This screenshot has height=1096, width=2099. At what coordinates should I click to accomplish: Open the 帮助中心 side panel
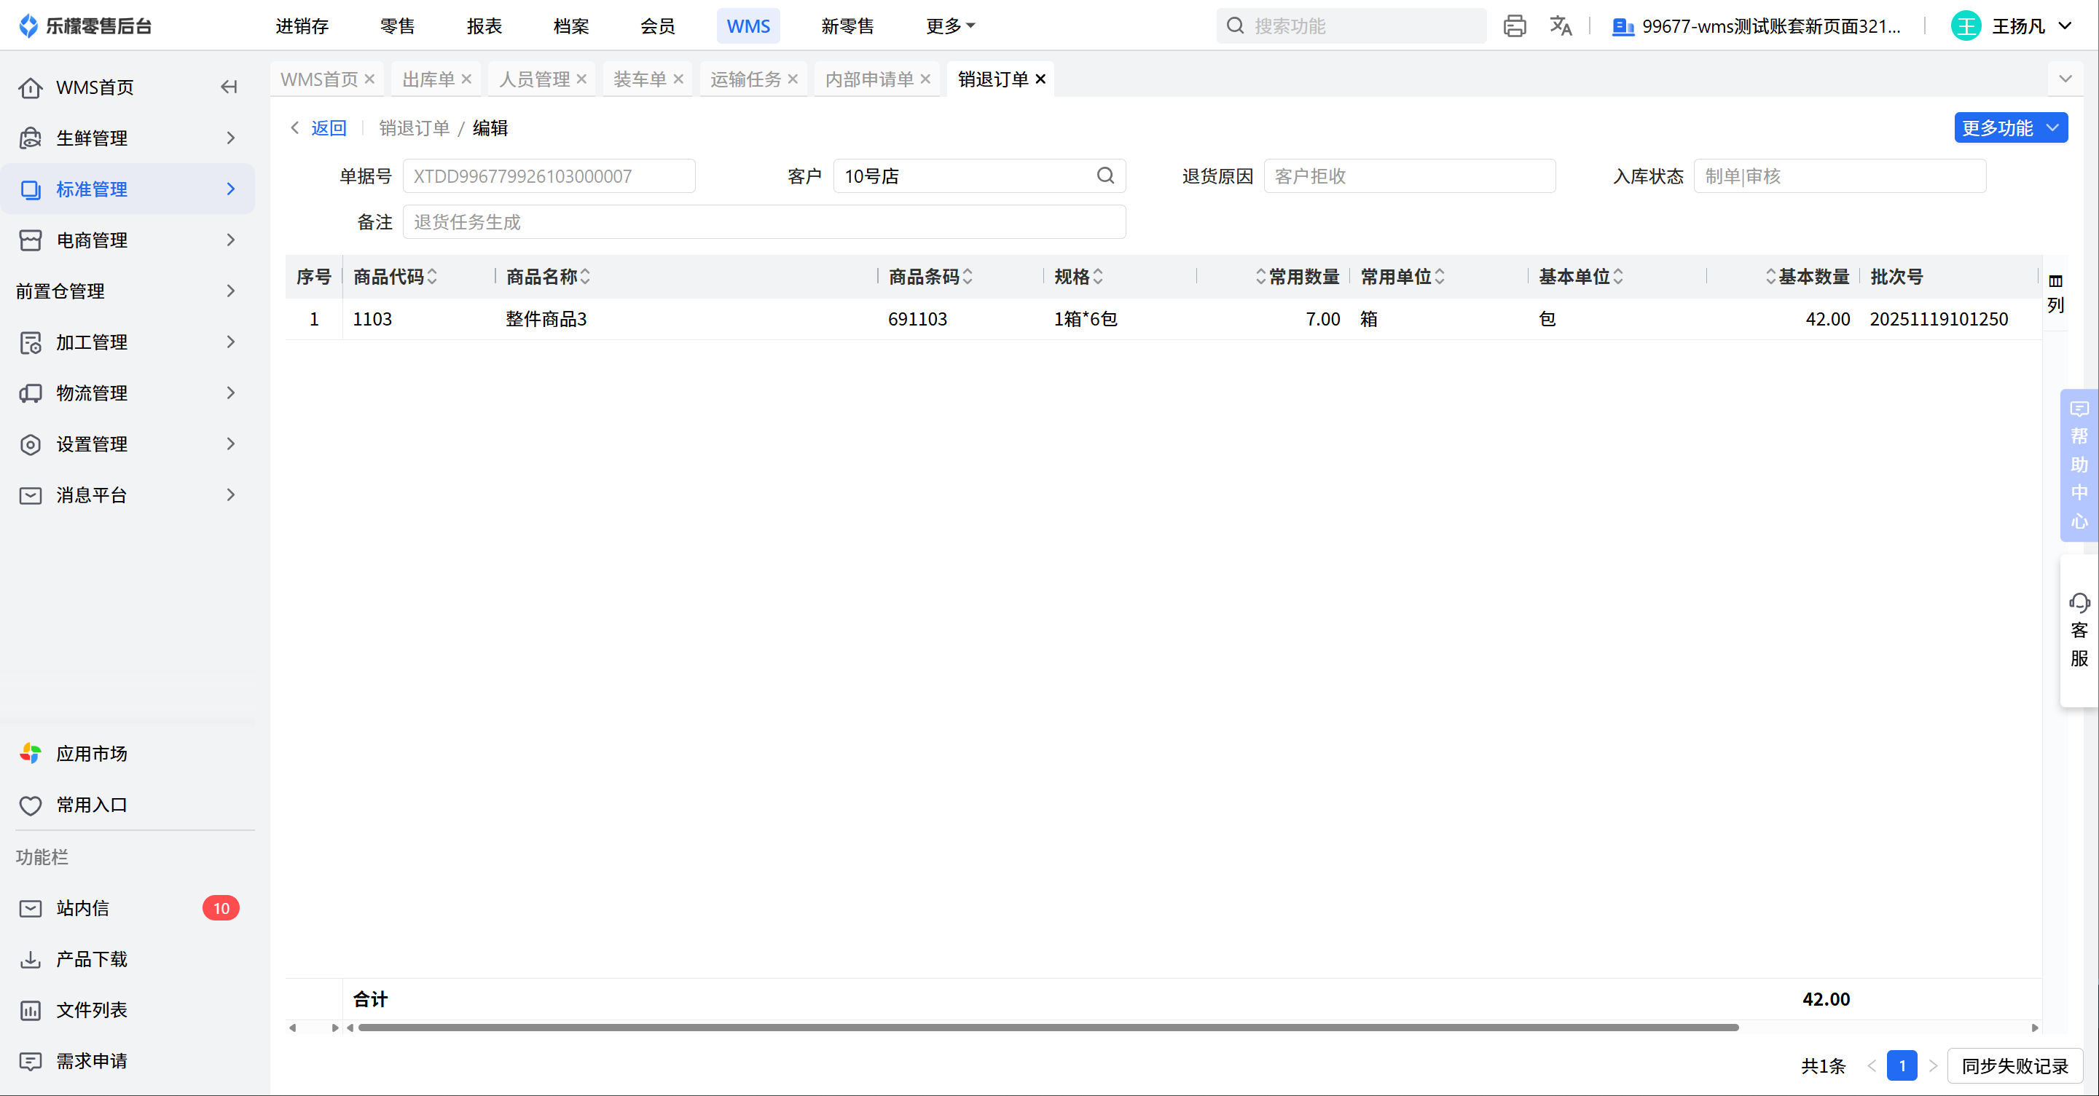(x=2079, y=466)
